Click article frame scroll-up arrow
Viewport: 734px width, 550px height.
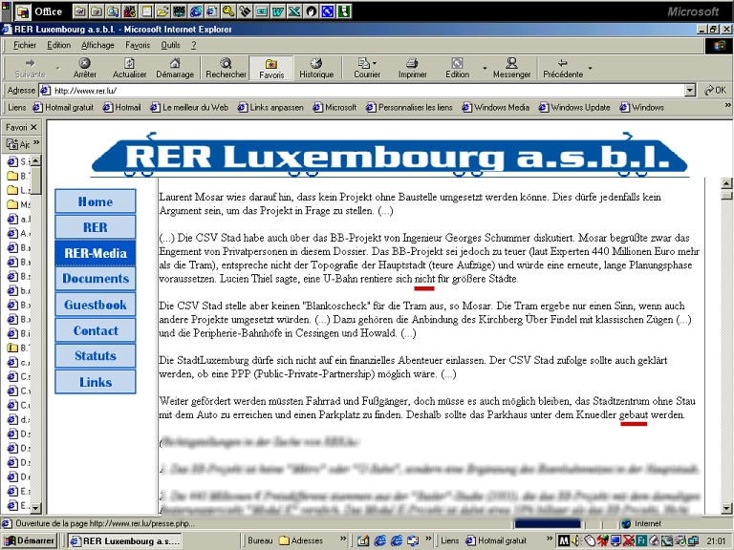point(726,183)
